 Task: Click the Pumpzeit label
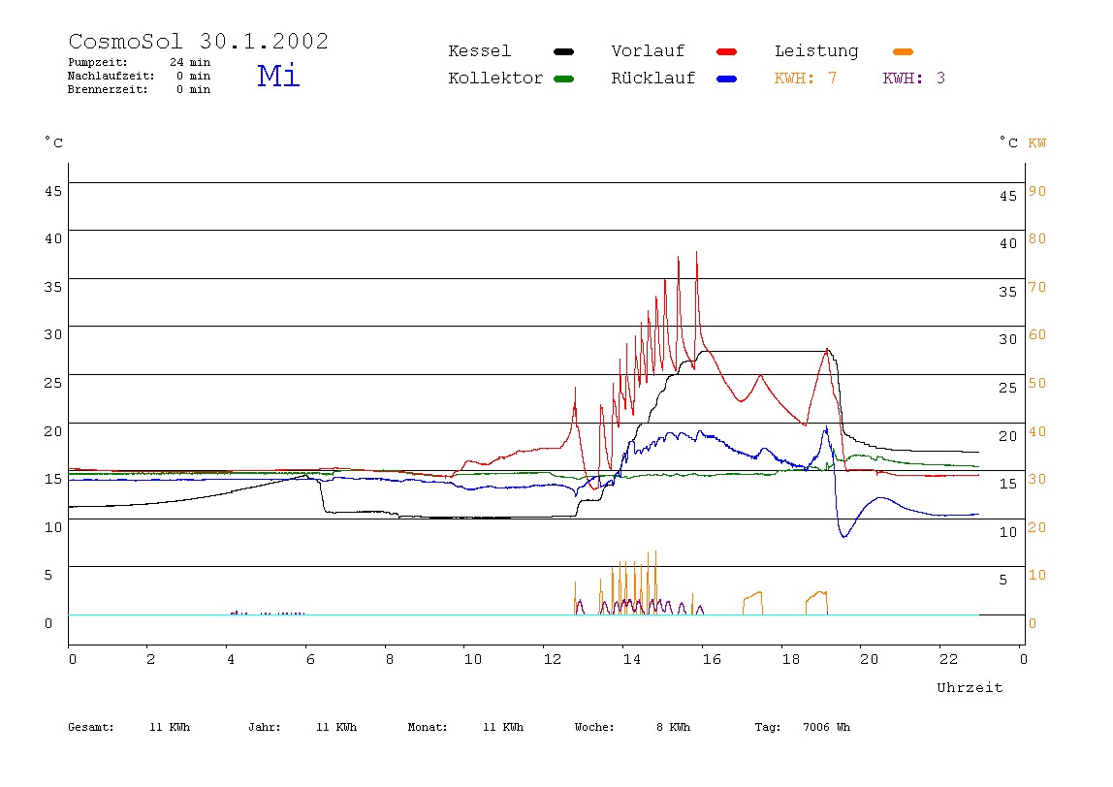pyautogui.click(x=98, y=62)
